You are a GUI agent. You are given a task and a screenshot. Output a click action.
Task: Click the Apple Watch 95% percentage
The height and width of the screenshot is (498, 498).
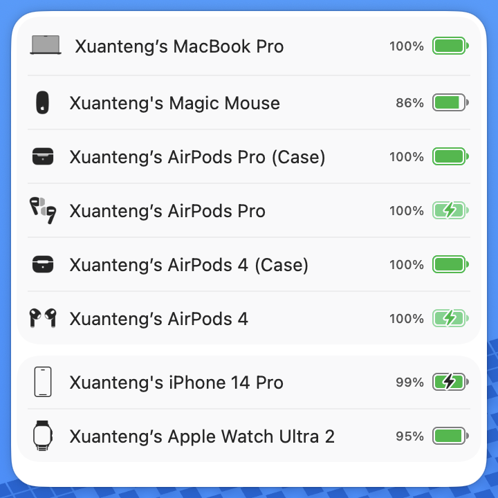[x=409, y=436]
